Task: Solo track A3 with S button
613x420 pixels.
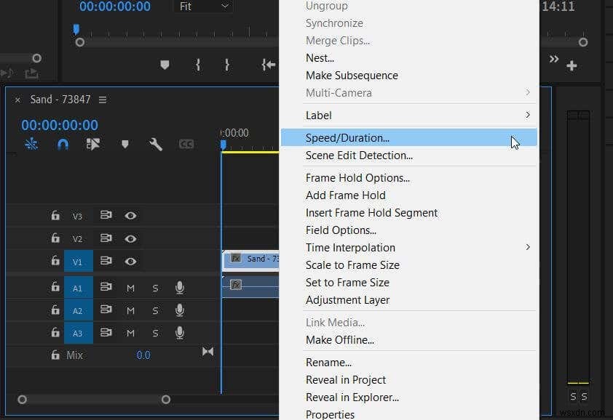Action: coord(155,333)
